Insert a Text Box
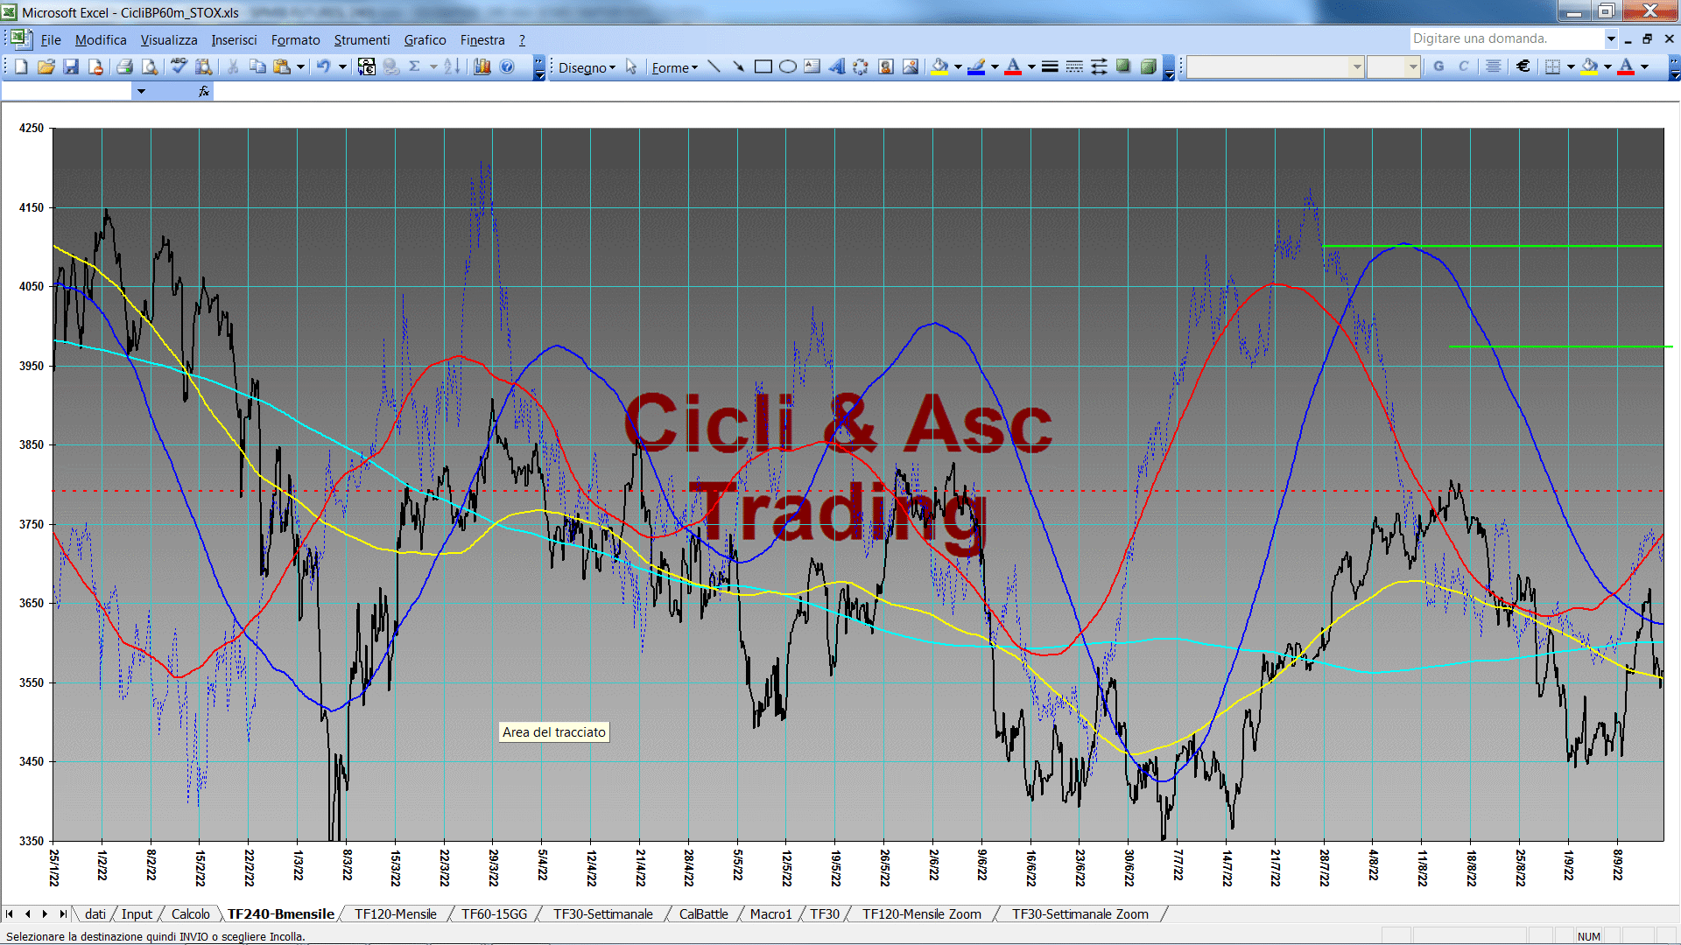 click(x=812, y=66)
